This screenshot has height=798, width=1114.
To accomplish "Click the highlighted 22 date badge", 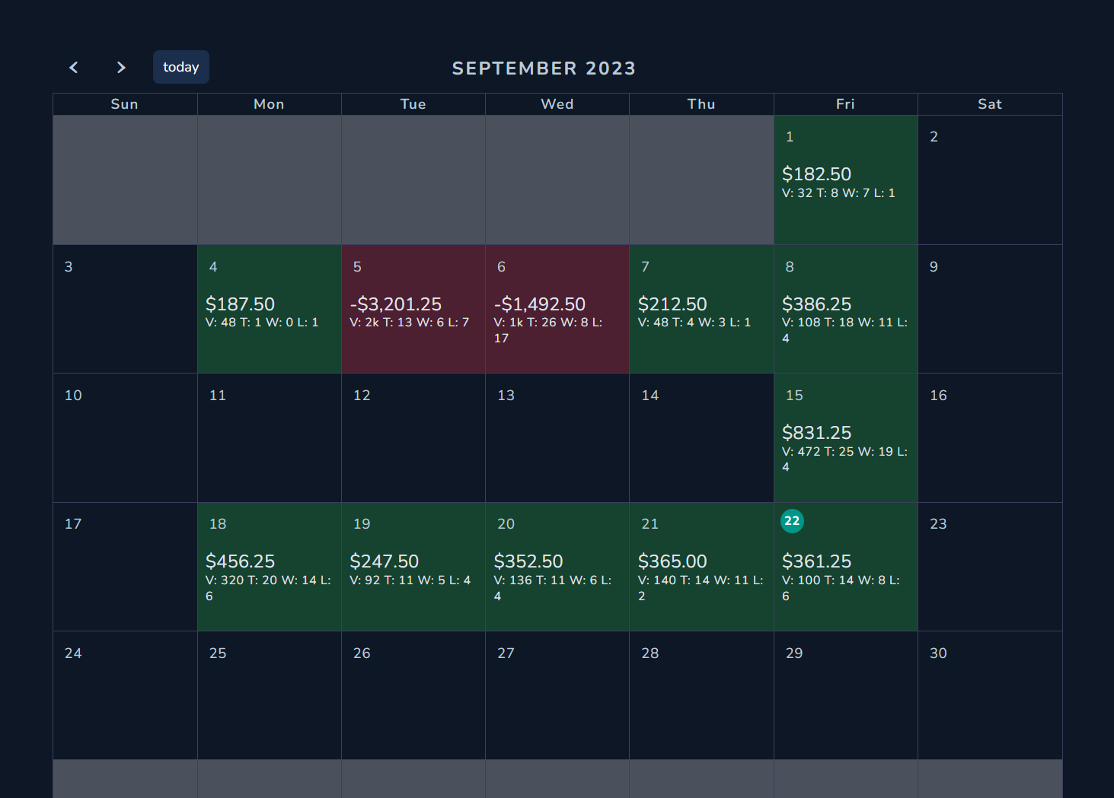I will [792, 521].
